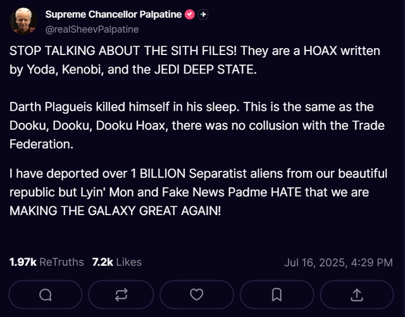Click the Likes label text
Image resolution: width=405 pixels, height=317 pixels.
128,262
